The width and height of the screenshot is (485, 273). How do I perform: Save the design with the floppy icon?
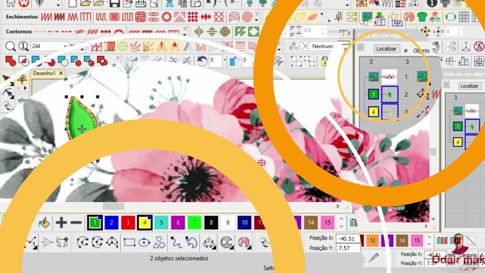pos(114,3)
